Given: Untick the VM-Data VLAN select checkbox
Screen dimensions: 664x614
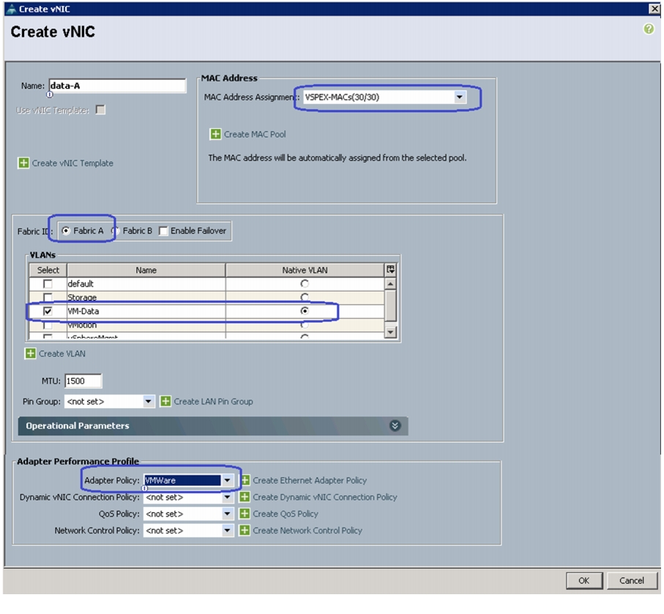Looking at the screenshot, I should pyautogui.click(x=48, y=311).
